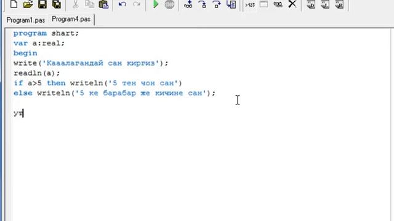
Task: Stop program with STOP icon
Action: coord(169,4)
